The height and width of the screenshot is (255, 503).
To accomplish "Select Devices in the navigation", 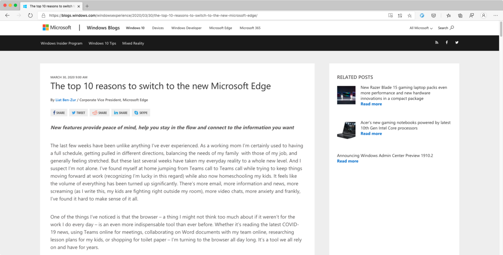I will click(x=158, y=28).
